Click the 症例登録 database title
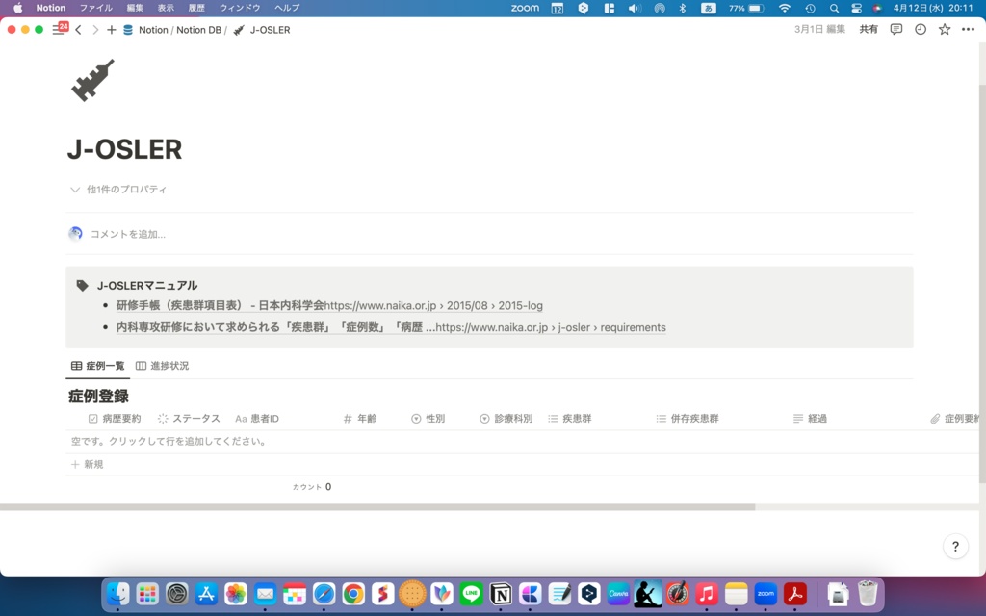Image resolution: width=986 pixels, height=616 pixels. pos(99,396)
